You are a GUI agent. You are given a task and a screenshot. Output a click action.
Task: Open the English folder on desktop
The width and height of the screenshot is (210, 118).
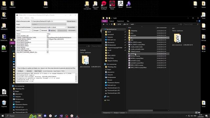46,4
